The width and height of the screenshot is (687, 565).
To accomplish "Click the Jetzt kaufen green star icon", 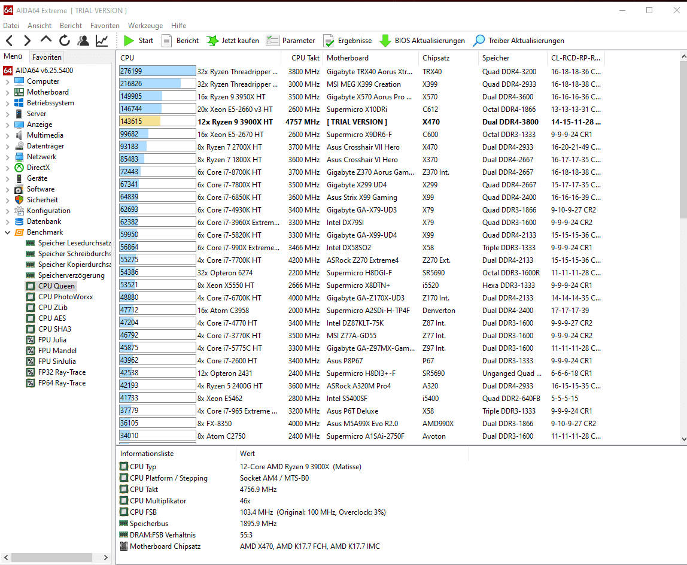I will pos(212,41).
